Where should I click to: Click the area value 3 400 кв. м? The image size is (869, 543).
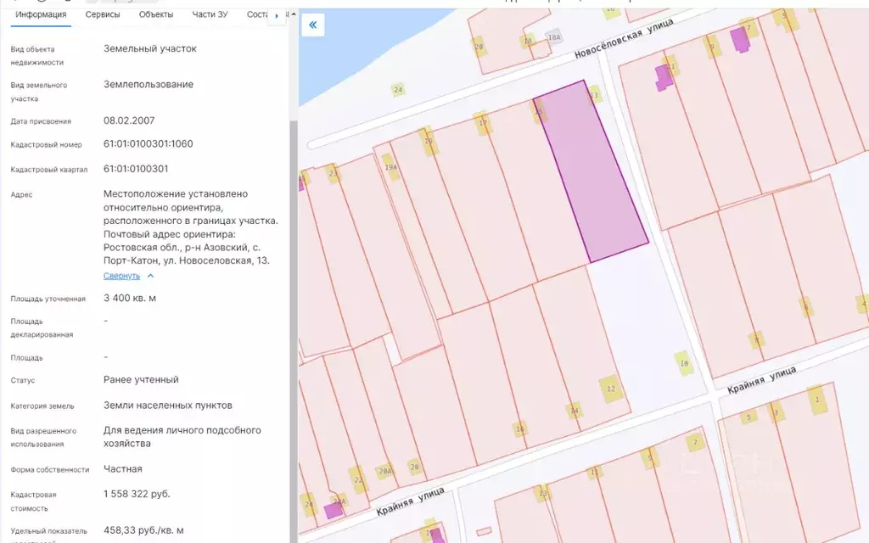tap(130, 298)
